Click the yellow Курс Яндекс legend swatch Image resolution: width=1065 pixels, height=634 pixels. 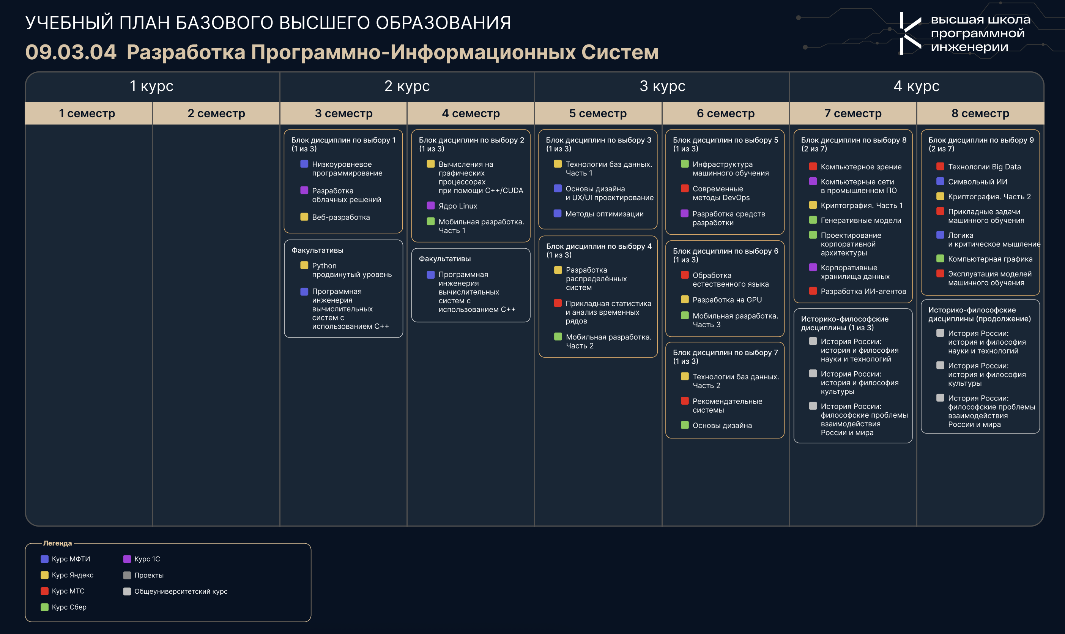coord(44,575)
